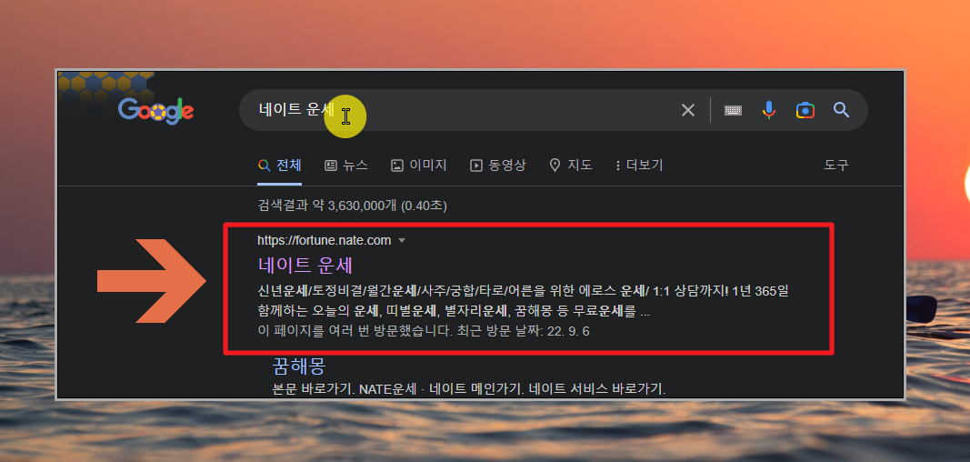The height and width of the screenshot is (462, 970).
Task: Clear the search text with X
Action: (688, 111)
